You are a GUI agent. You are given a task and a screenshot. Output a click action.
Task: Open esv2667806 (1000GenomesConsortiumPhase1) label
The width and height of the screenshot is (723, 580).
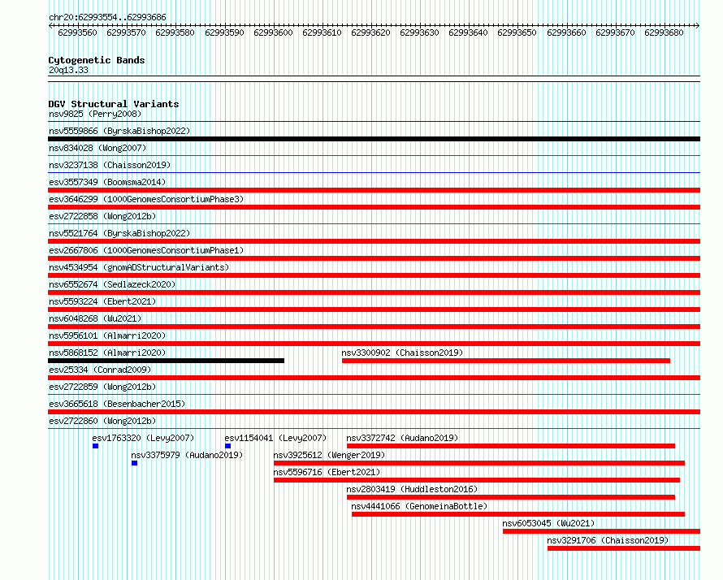[x=146, y=250]
